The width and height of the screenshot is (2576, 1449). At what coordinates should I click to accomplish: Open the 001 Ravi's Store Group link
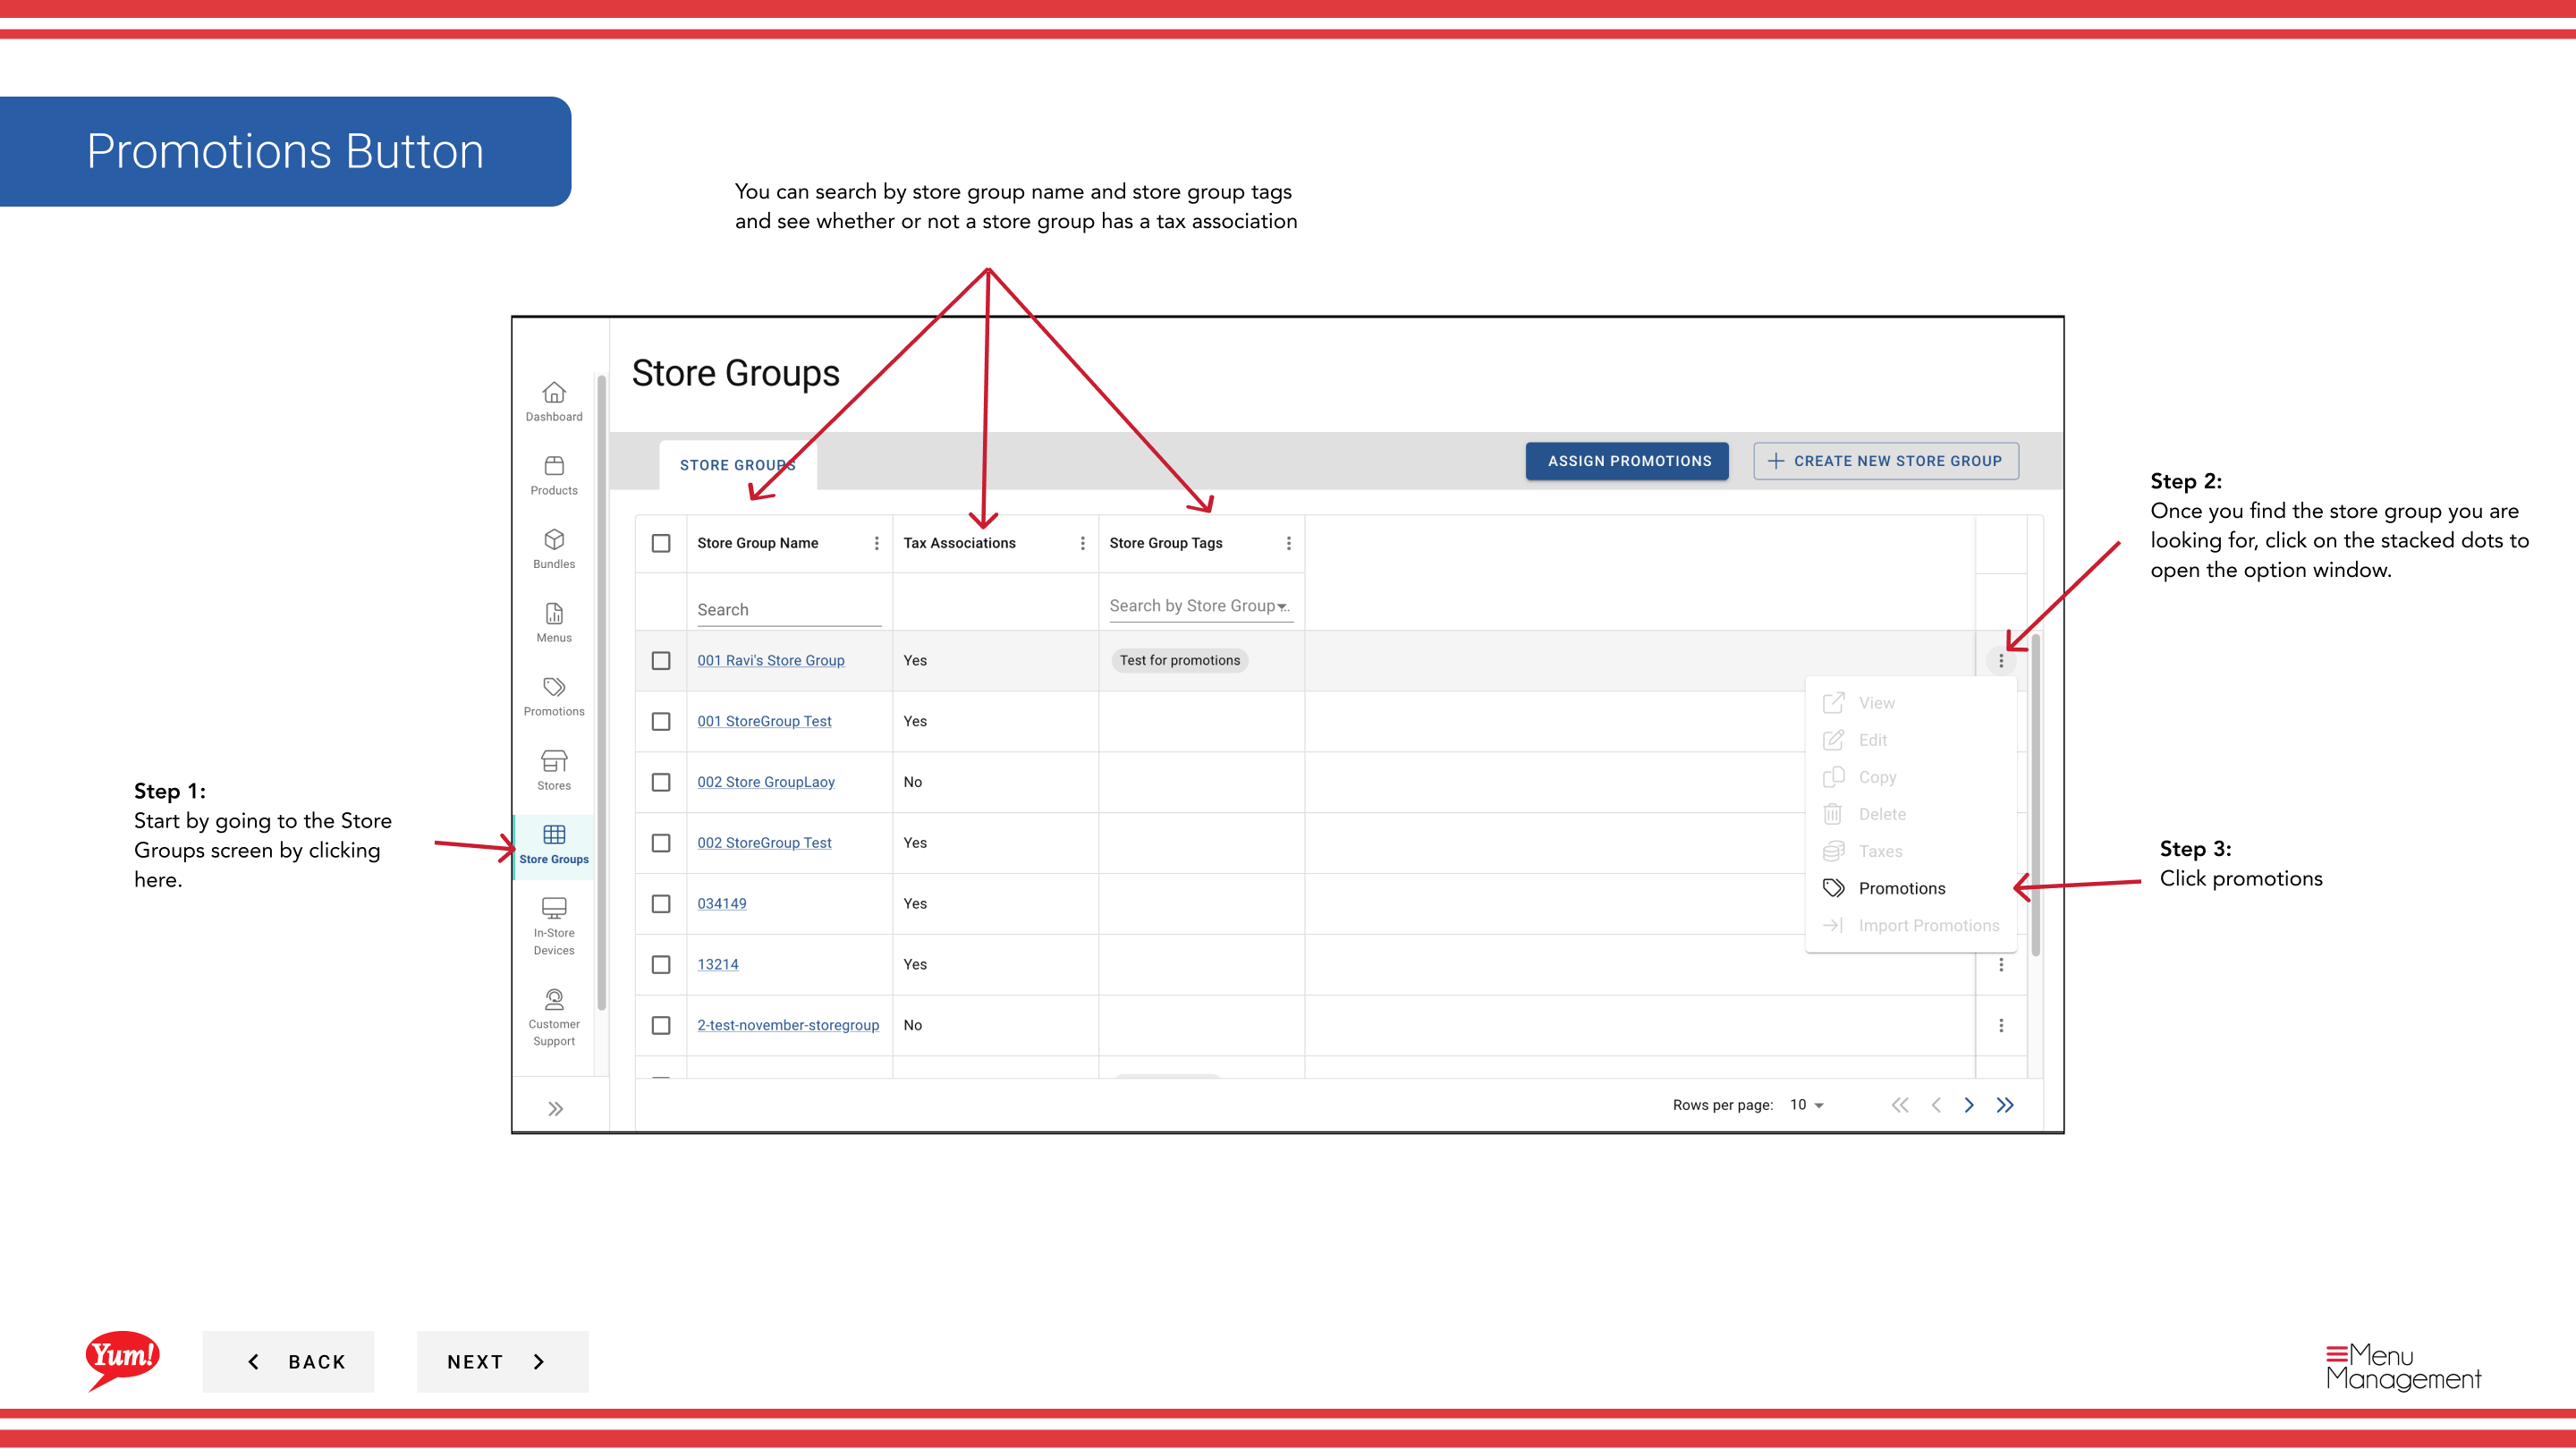(770, 660)
